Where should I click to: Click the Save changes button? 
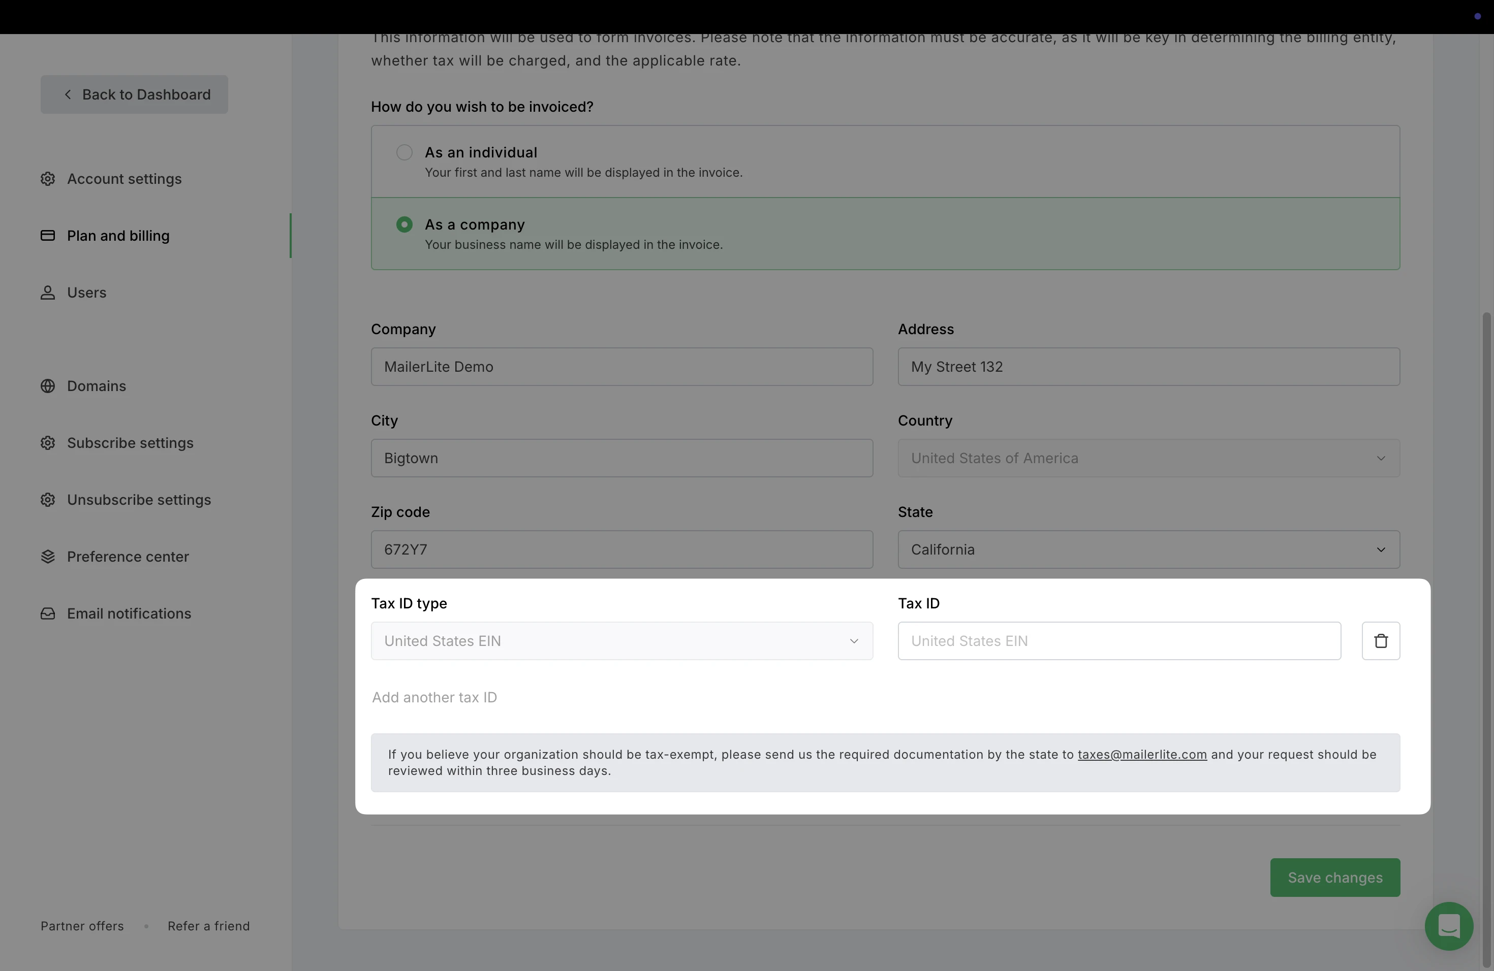pyautogui.click(x=1334, y=877)
